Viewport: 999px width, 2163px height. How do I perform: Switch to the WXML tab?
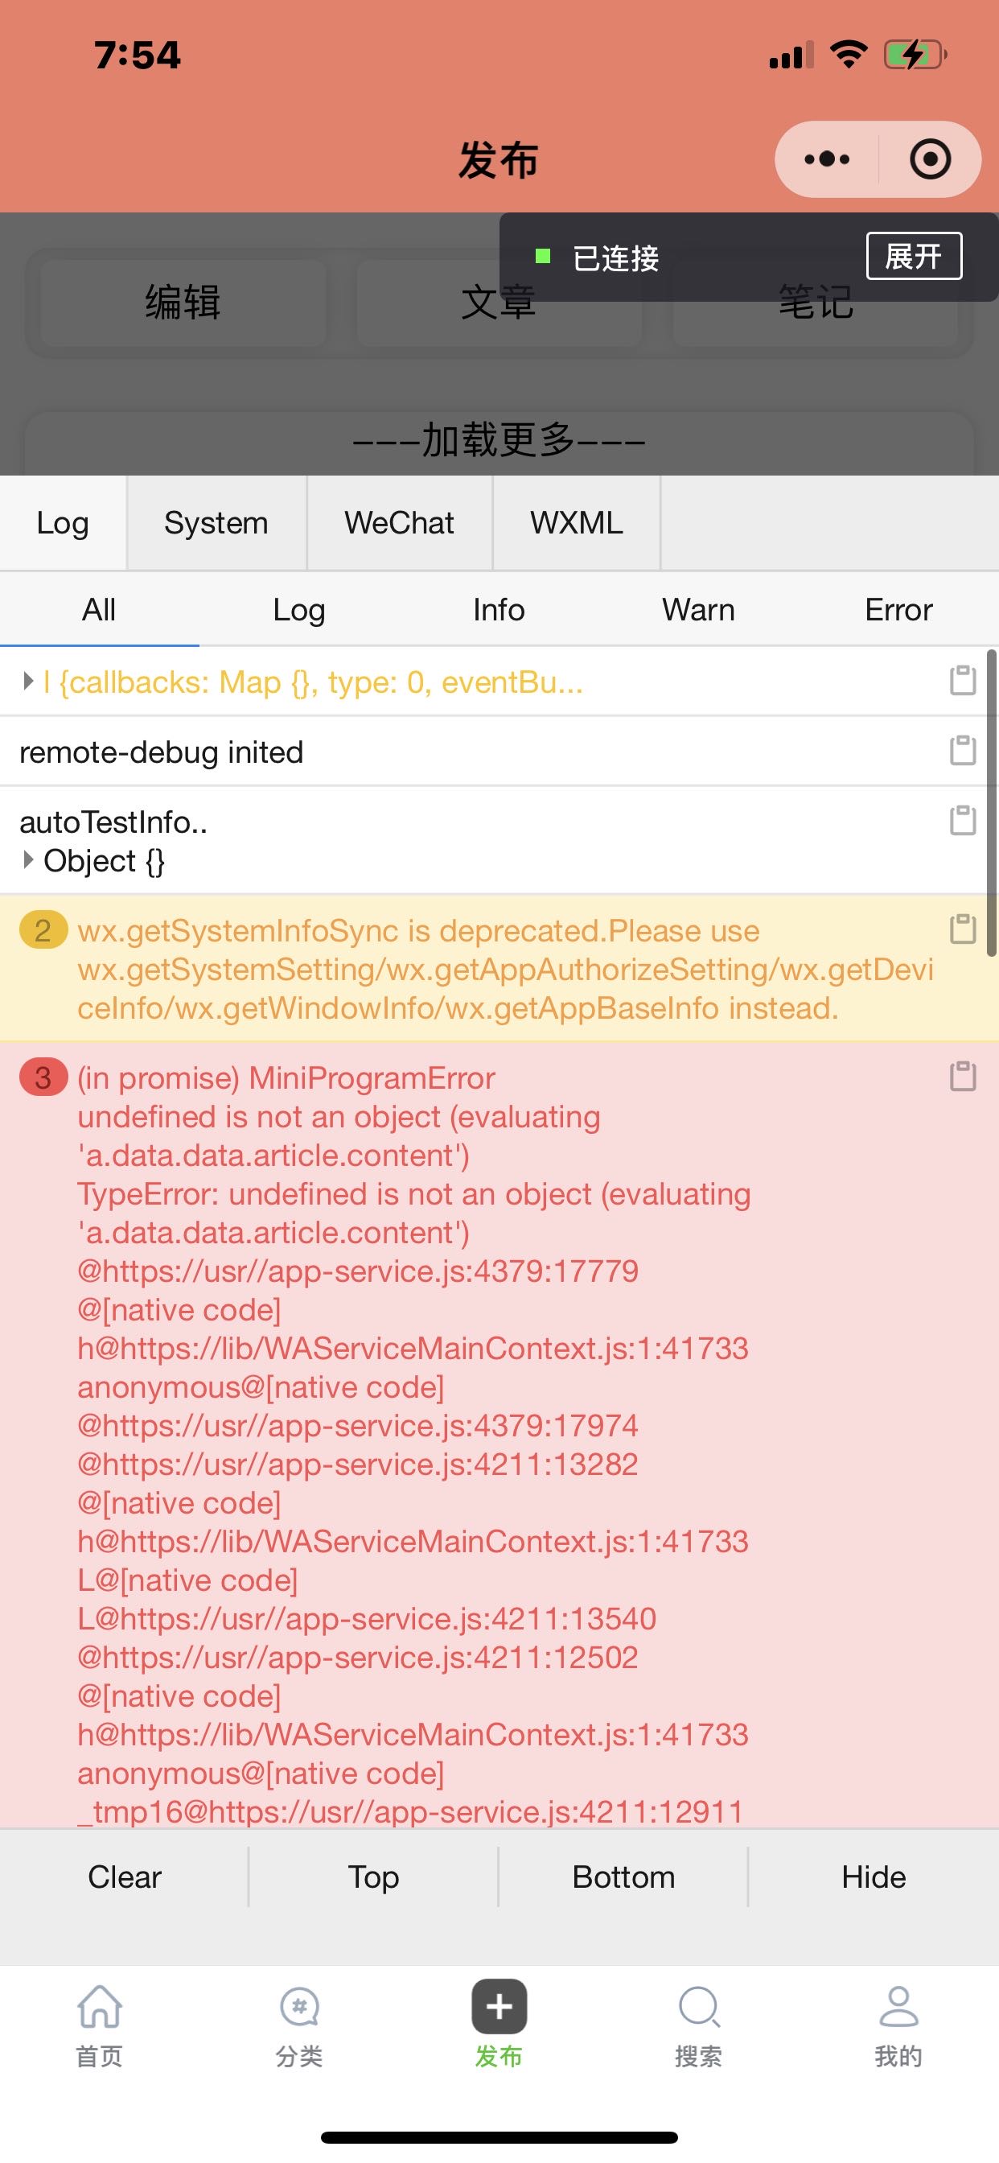[576, 523]
